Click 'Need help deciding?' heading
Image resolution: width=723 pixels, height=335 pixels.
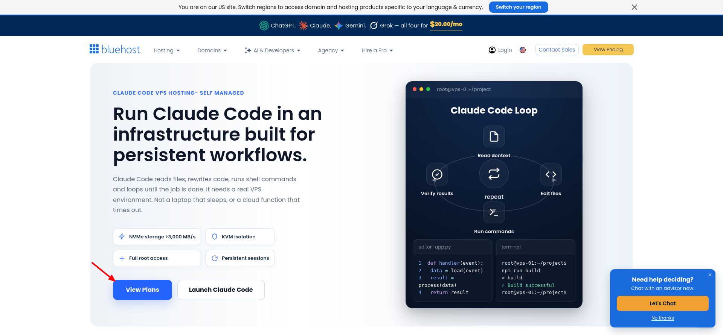pos(663,280)
